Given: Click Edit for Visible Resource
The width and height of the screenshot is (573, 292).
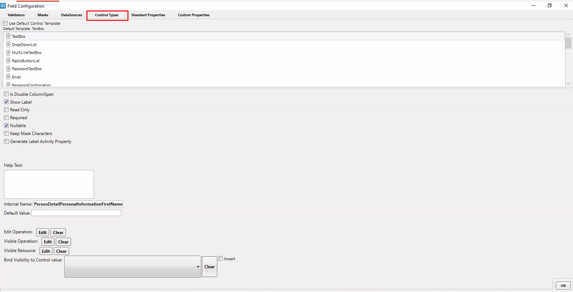Looking at the screenshot, I should coord(46,251).
